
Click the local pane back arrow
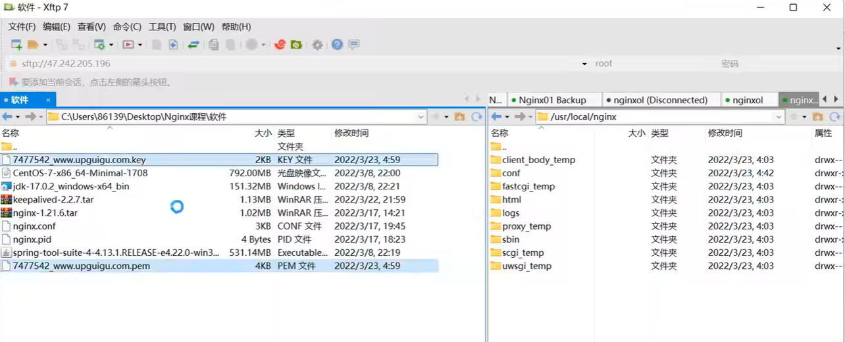pos(8,116)
